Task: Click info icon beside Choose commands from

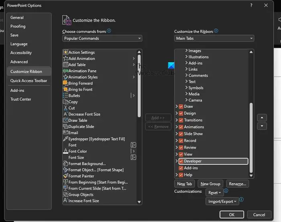Action: 109,31
